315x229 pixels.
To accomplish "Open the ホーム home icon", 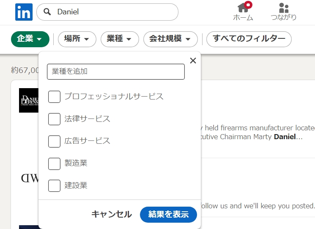I will pyautogui.click(x=243, y=8).
